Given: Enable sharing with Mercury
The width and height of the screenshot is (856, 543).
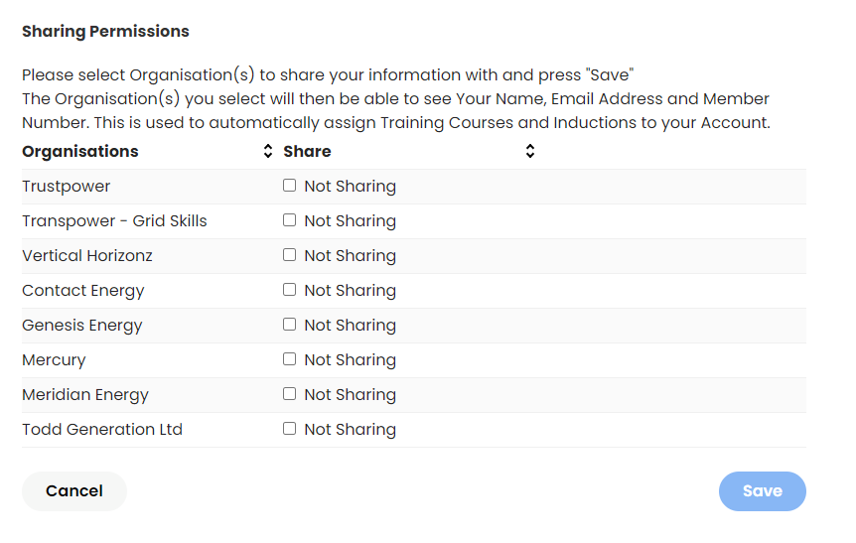Looking at the screenshot, I should pos(290,359).
